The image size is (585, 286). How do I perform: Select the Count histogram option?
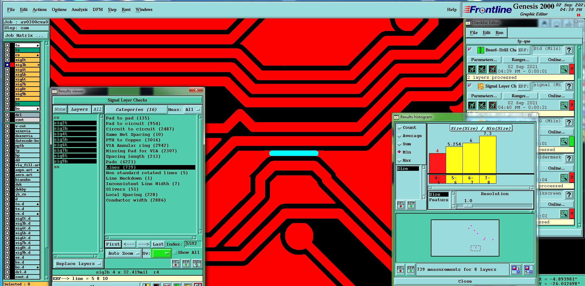(399, 128)
